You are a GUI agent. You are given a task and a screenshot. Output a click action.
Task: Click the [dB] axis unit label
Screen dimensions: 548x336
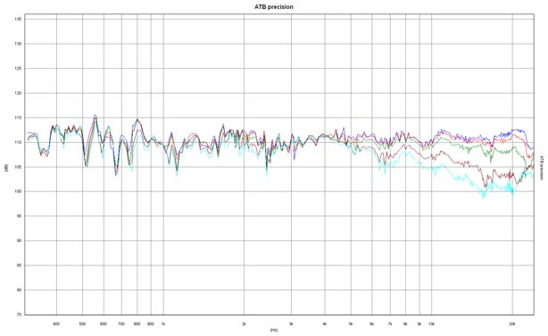[6, 168]
